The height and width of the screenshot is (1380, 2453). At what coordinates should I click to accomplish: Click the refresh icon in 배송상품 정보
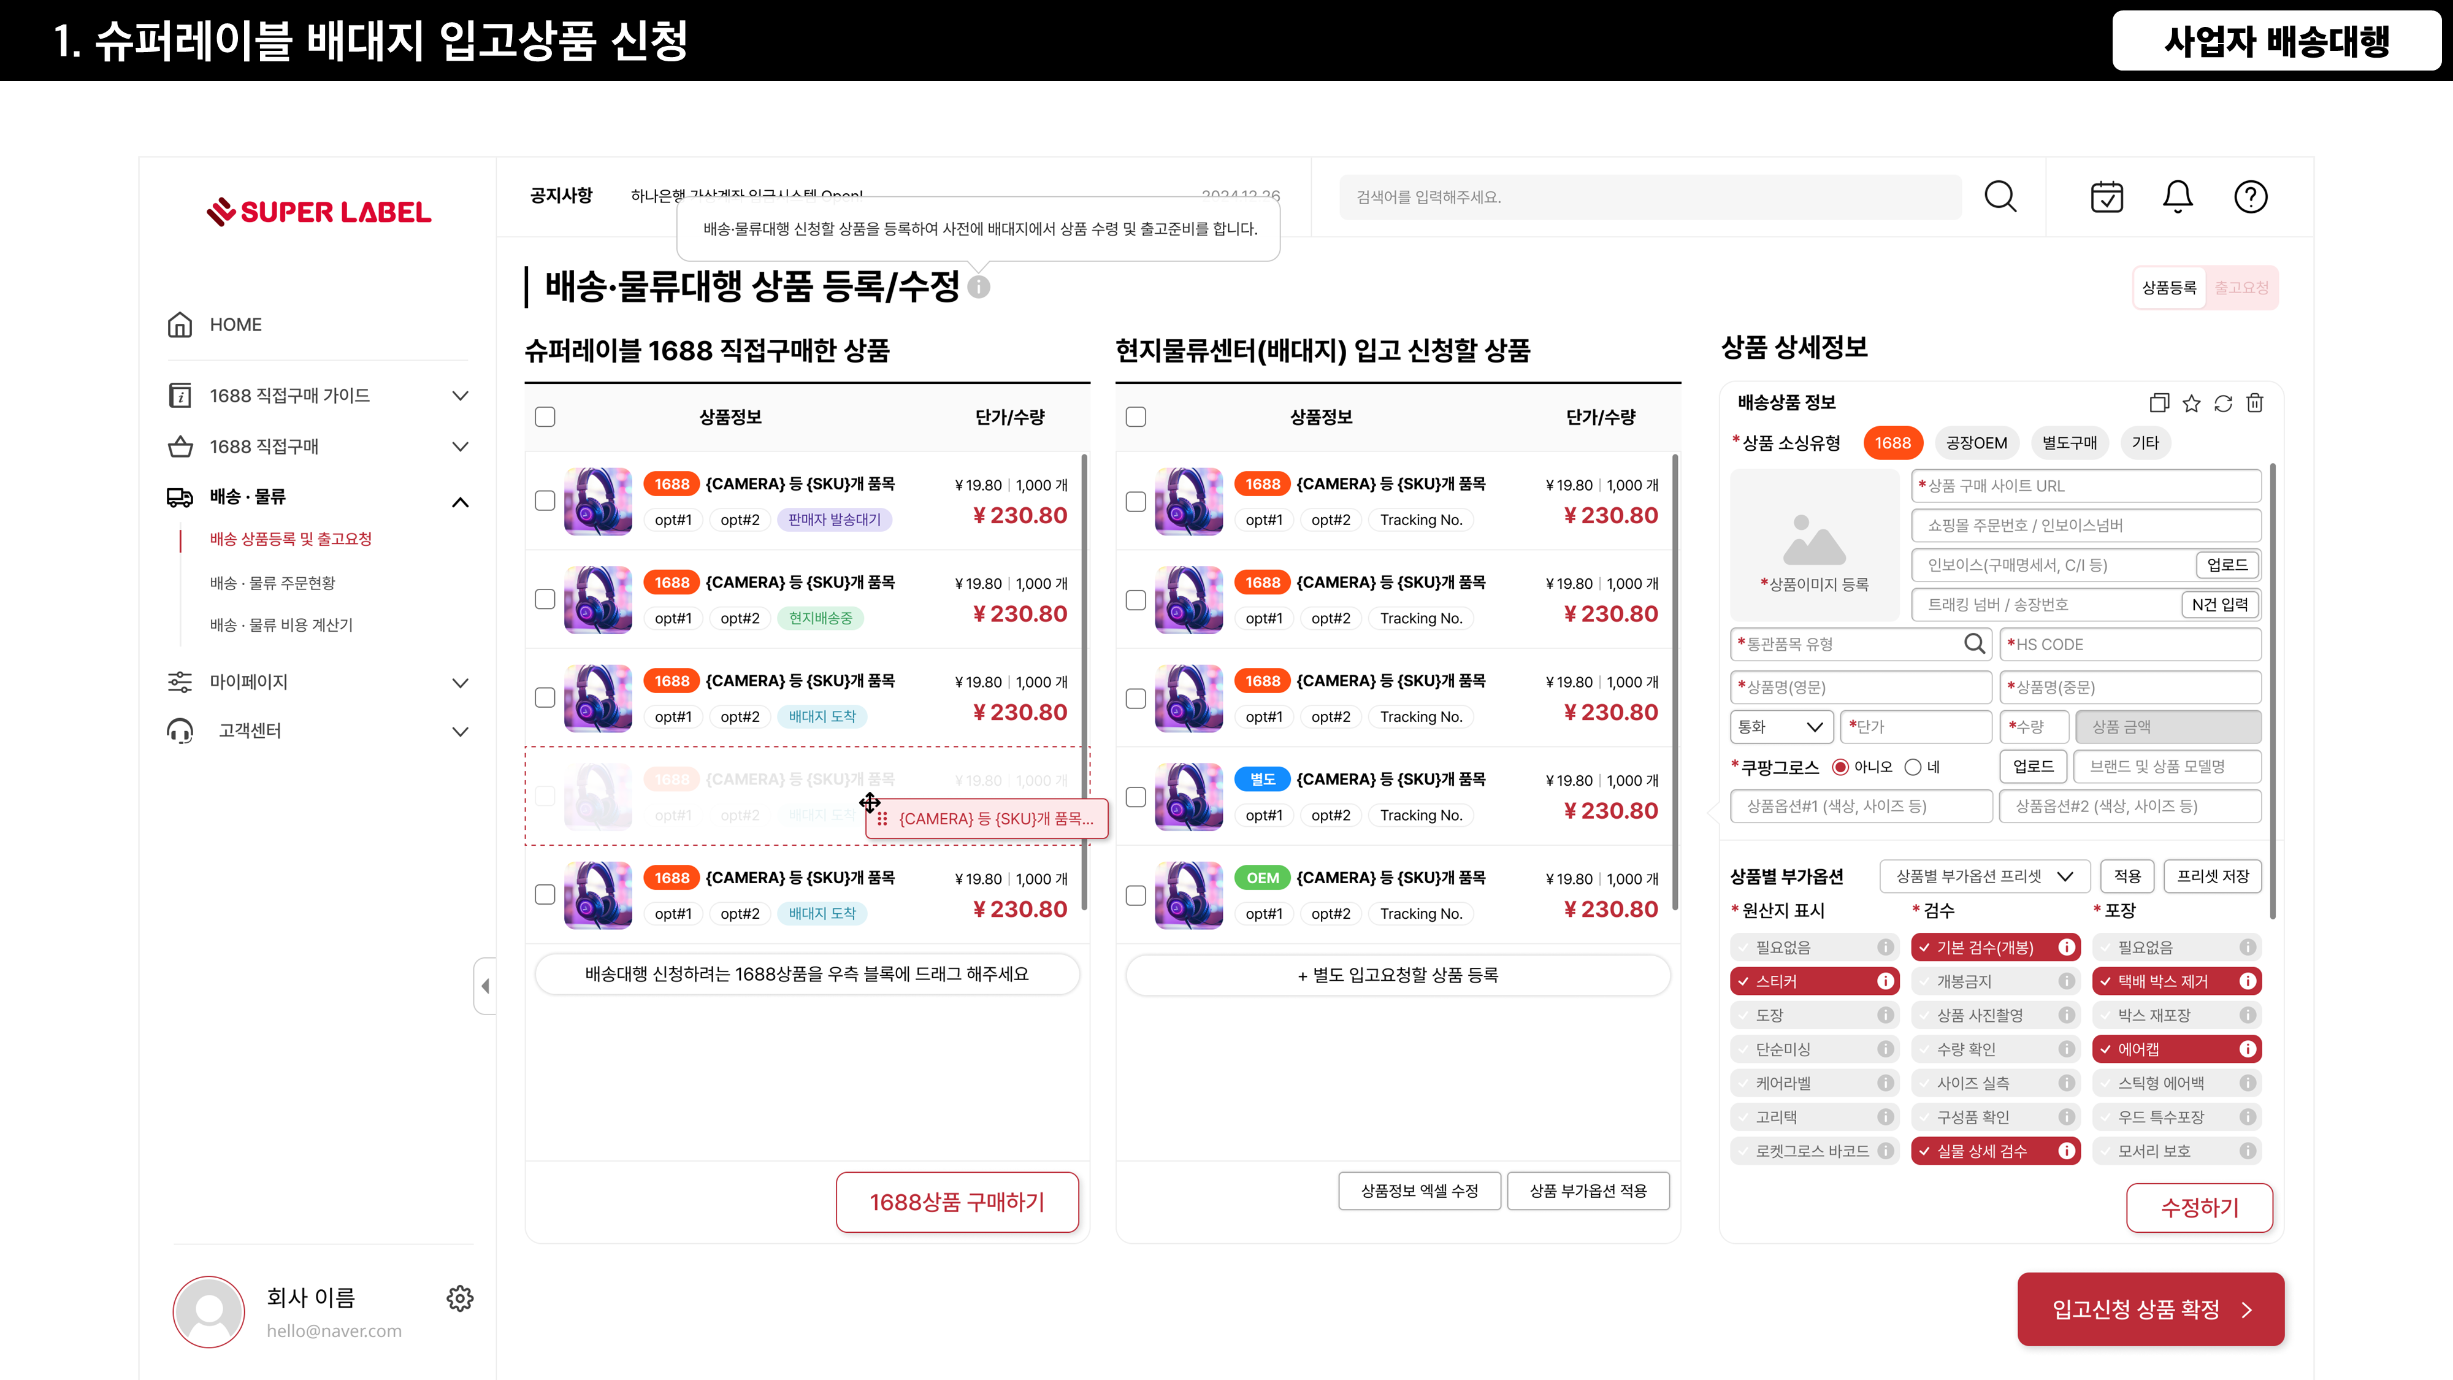(x=2222, y=403)
